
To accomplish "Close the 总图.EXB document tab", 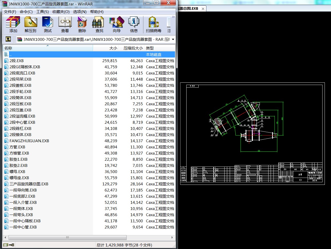I will point(203,9).
